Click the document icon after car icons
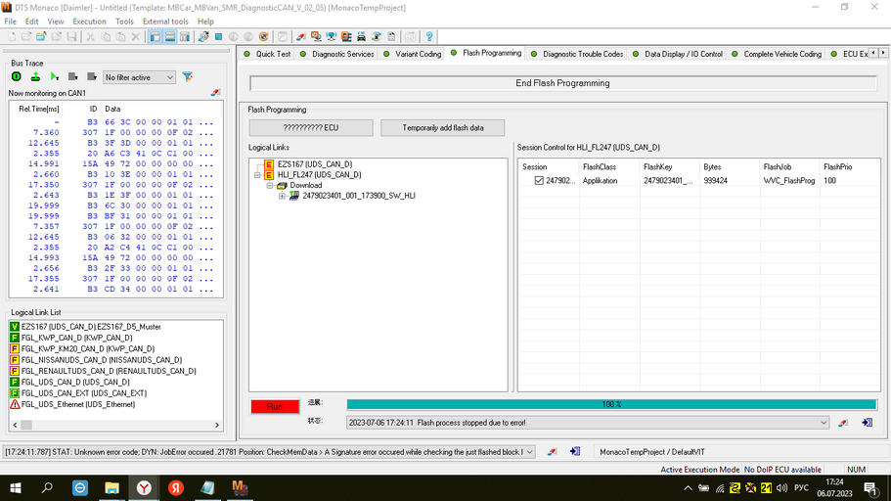This screenshot has height=501, width=891. point(391,37)
